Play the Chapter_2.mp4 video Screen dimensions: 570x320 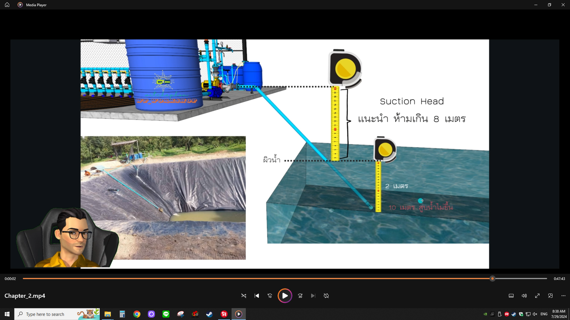click(x=285, y=296)
